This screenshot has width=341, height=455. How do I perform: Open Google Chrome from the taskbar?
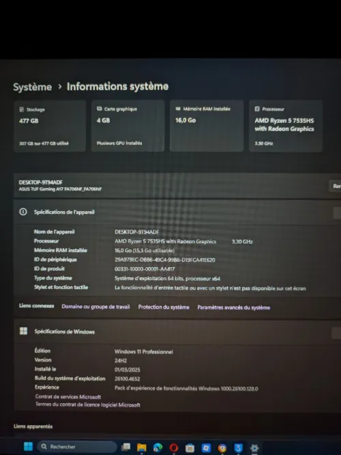[x=222, y=448]
